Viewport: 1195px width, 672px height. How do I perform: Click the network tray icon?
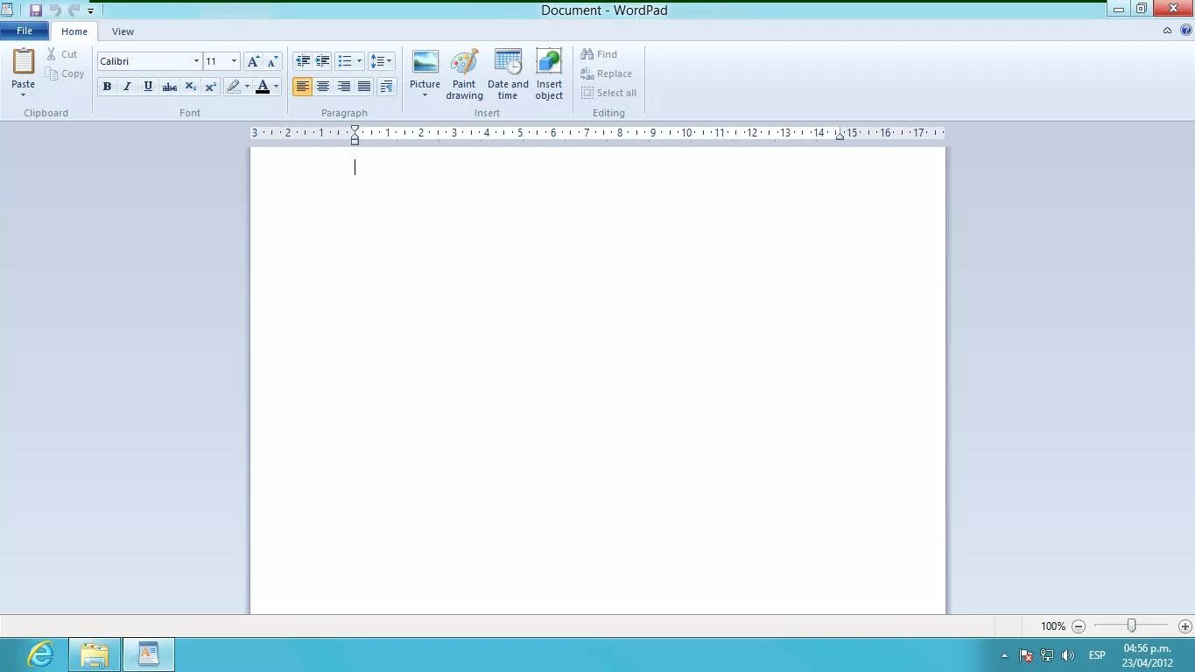point(1046,655)
